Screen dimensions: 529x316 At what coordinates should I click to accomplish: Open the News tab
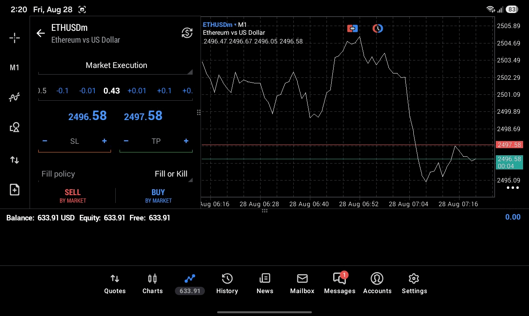point(265,284)
